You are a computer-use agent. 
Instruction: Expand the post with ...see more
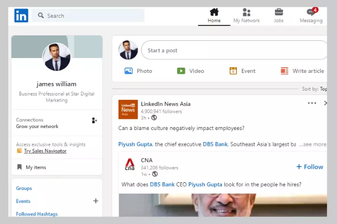tap(313, 144)
